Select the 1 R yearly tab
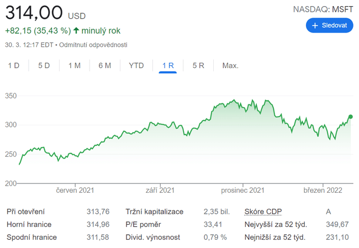 point(168,66)
